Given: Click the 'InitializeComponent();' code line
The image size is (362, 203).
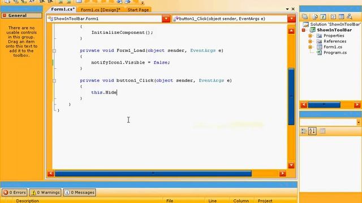Looking at the screenshot, I should click(x=122, y=33).
